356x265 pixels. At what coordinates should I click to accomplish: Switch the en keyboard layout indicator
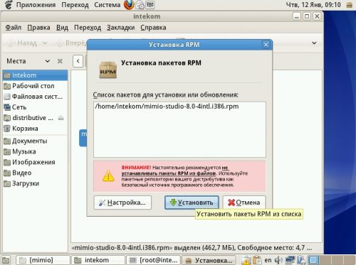(268, 260)
